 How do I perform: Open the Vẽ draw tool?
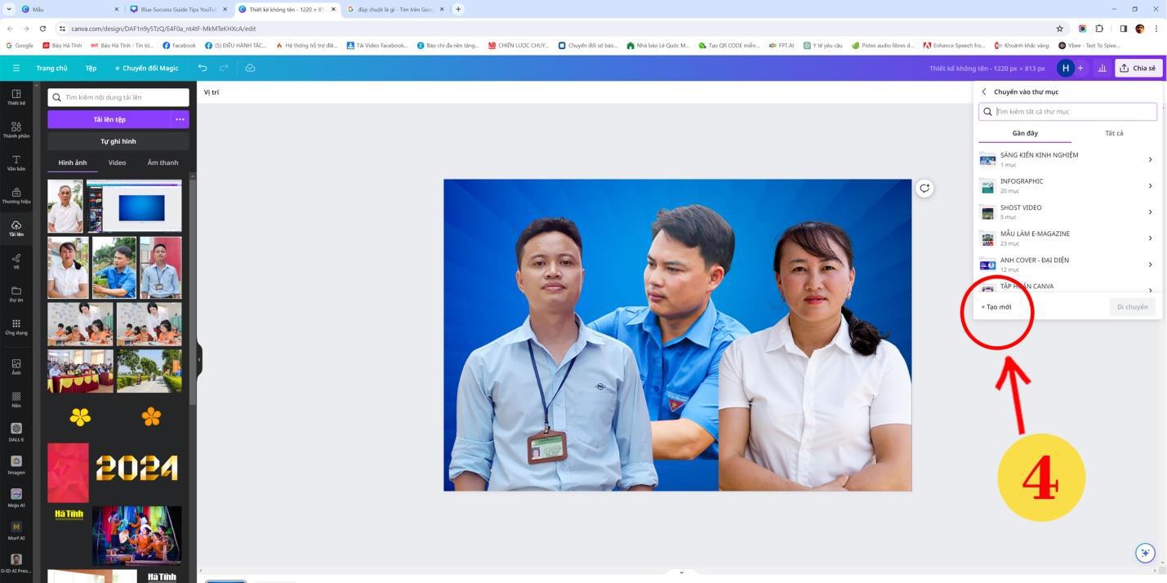point(16,260)
